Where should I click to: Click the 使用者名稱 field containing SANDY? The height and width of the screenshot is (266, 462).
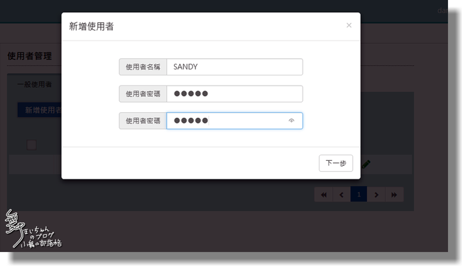(x=235, y=67)
